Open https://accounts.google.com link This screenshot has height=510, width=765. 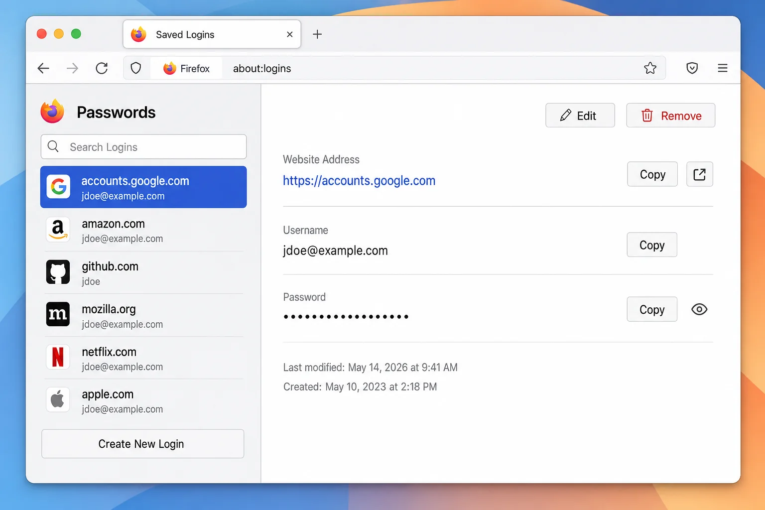[359, 181]
